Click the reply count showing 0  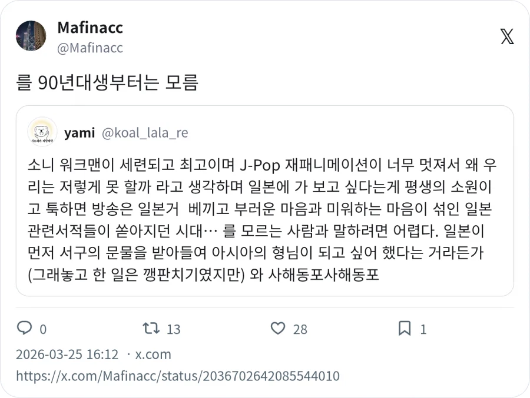pyautogui.click(x=44, y=329)
